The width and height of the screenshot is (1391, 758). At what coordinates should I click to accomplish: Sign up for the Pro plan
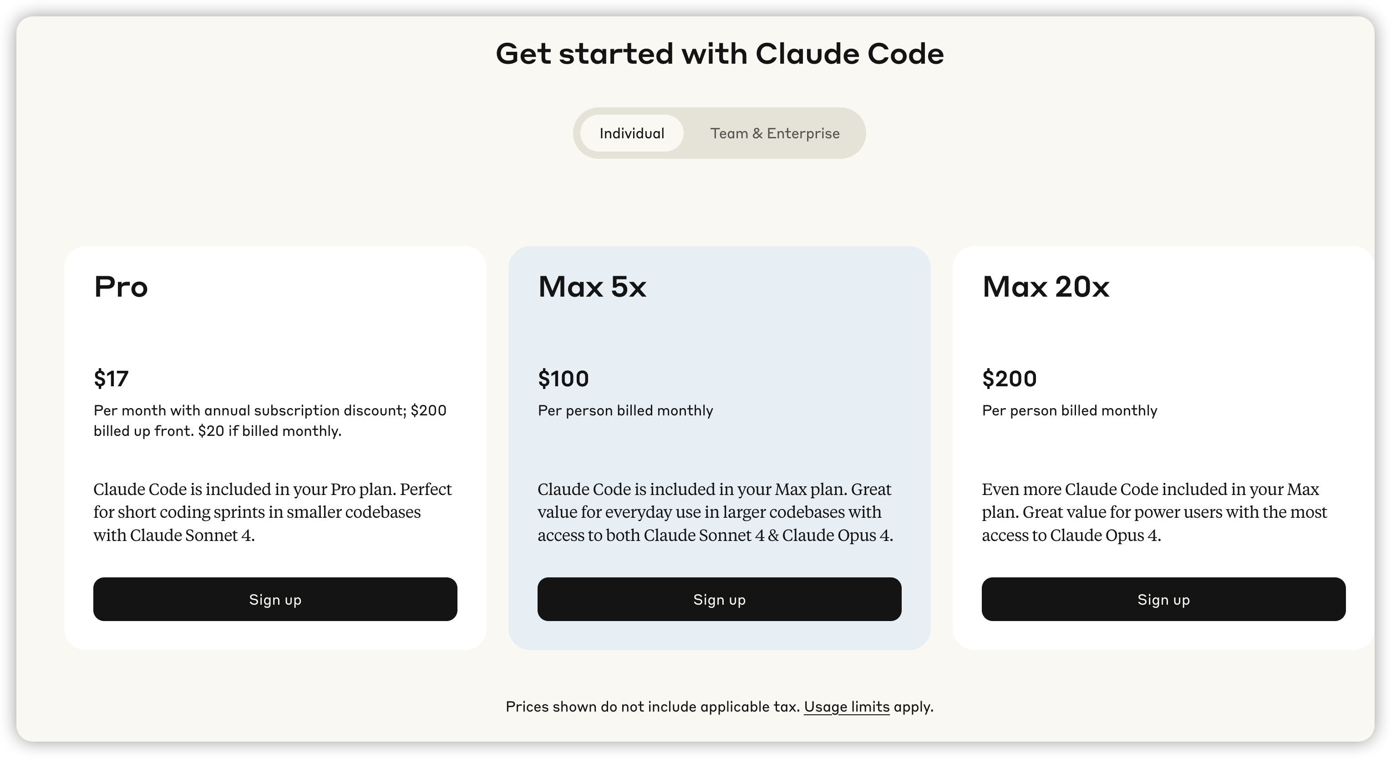[x=275, y=599]
